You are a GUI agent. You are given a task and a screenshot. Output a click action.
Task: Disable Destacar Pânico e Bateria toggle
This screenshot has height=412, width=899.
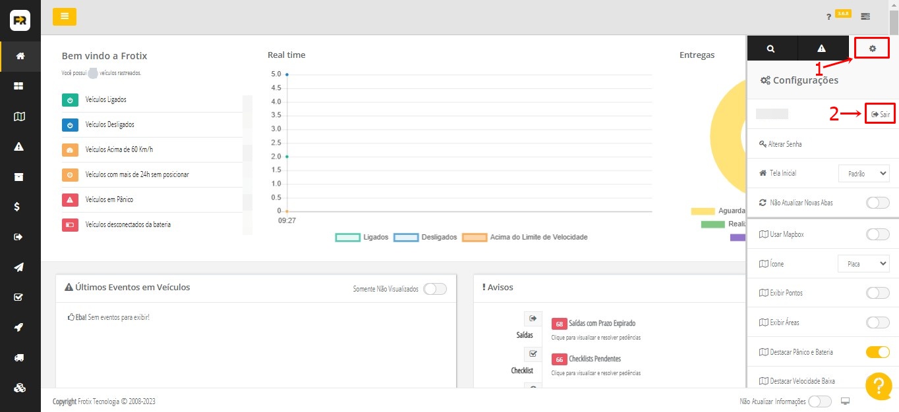877,352
